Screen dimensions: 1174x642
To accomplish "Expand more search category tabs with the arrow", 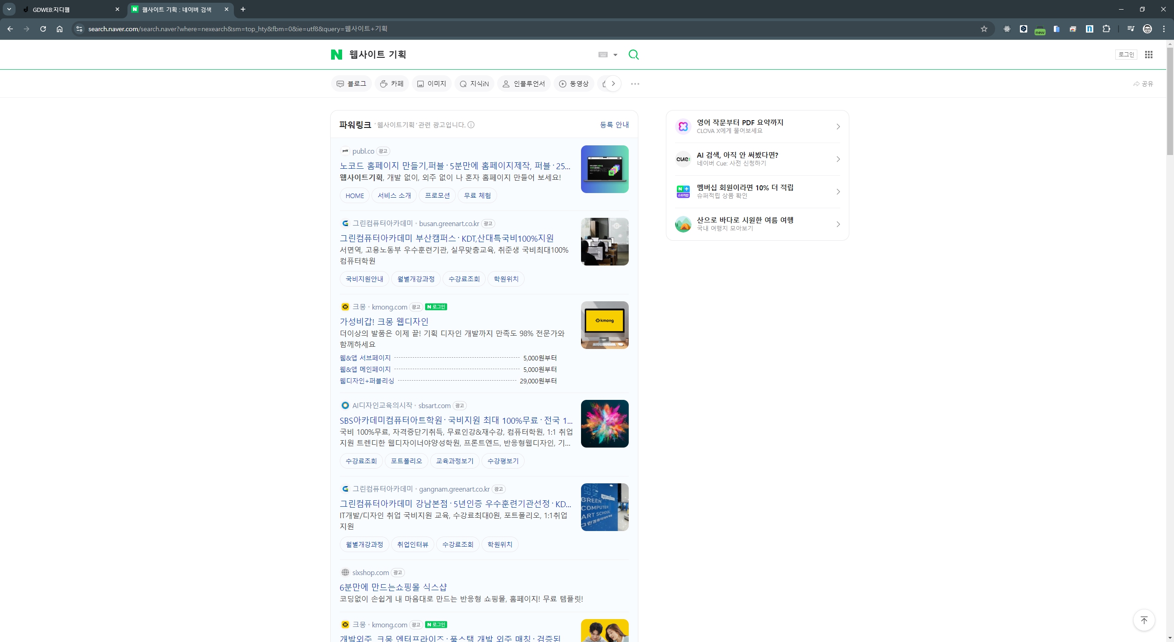I will point(613,84).
